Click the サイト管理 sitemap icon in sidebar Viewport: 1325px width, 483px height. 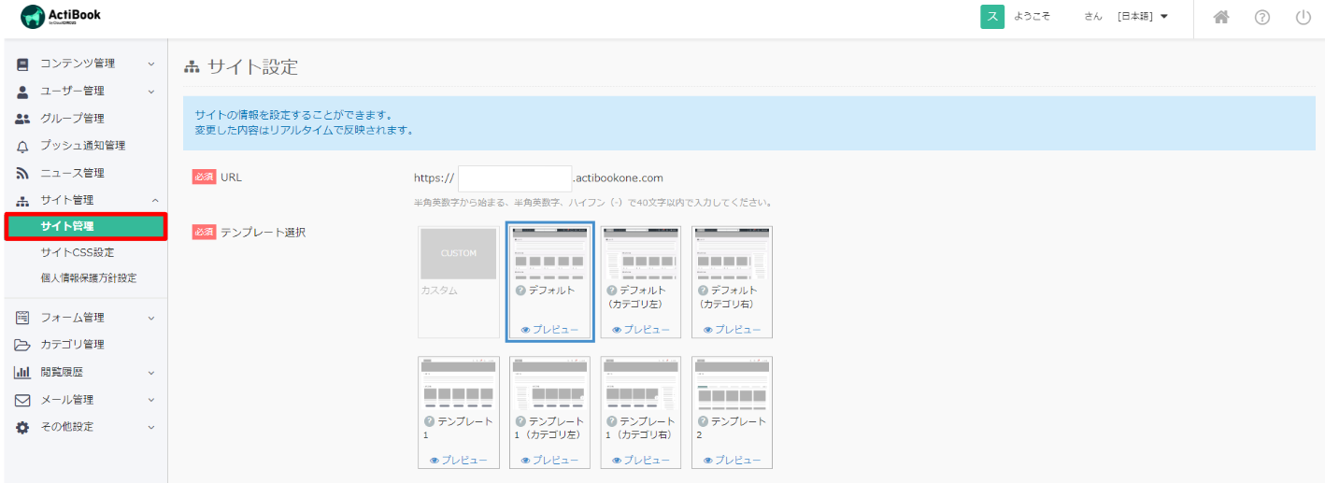point(23,200)
